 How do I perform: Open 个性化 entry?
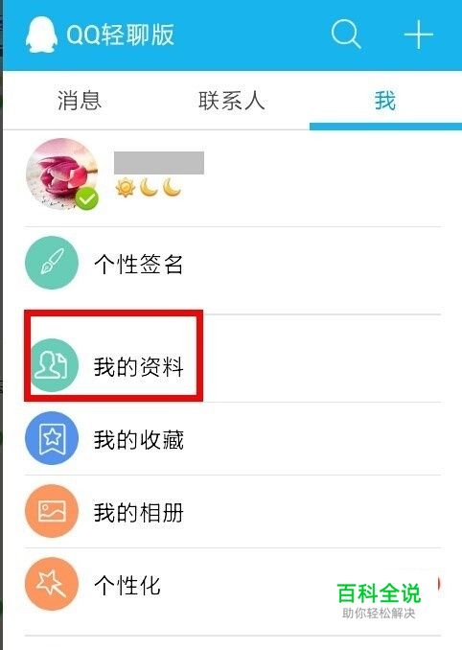click(x=233, y=592)
